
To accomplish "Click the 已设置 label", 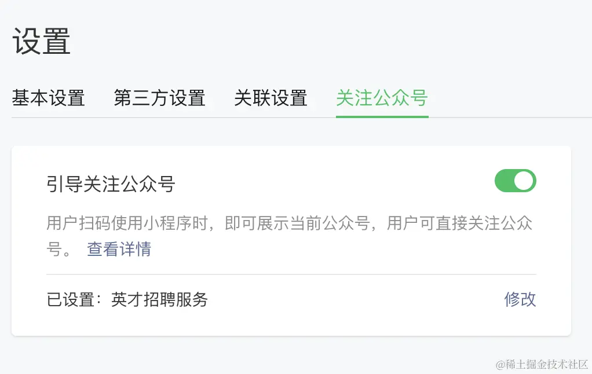I will [x=71, y=300].
